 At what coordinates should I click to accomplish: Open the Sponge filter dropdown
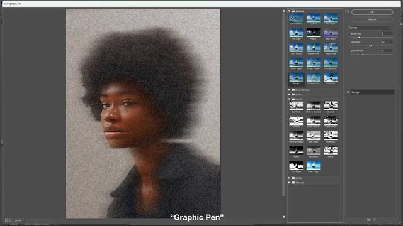coord(370,28)
